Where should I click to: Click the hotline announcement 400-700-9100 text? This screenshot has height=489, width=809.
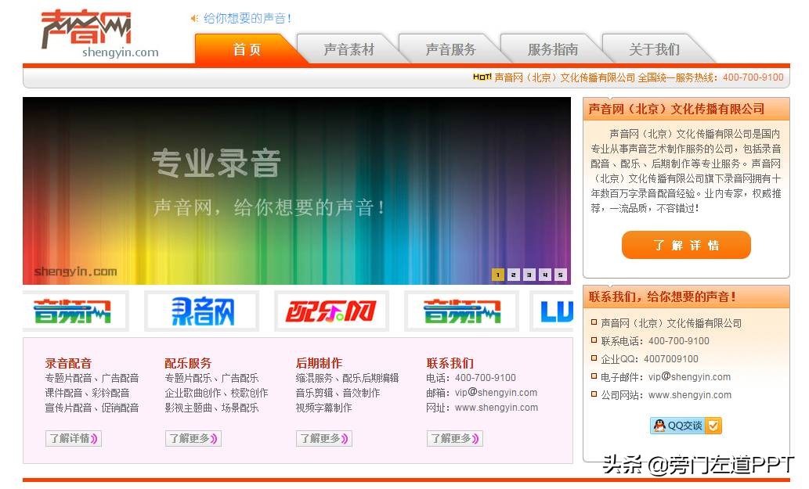[x=639, y=77]
